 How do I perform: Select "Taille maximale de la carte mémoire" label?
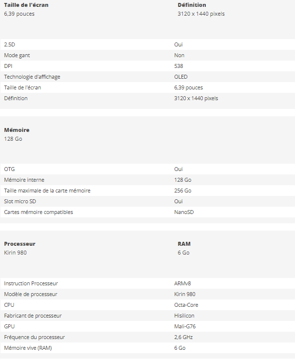(47, 191)
